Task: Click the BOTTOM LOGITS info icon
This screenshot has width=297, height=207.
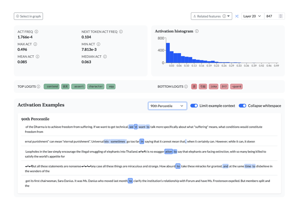Action: pos(186,87)
